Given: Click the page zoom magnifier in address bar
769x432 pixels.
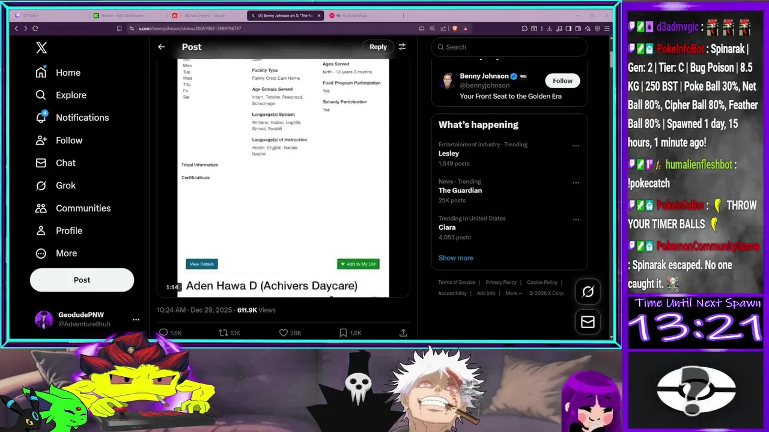Looking at the screenshot, I should pyautogui.click(x=433, y=28).
